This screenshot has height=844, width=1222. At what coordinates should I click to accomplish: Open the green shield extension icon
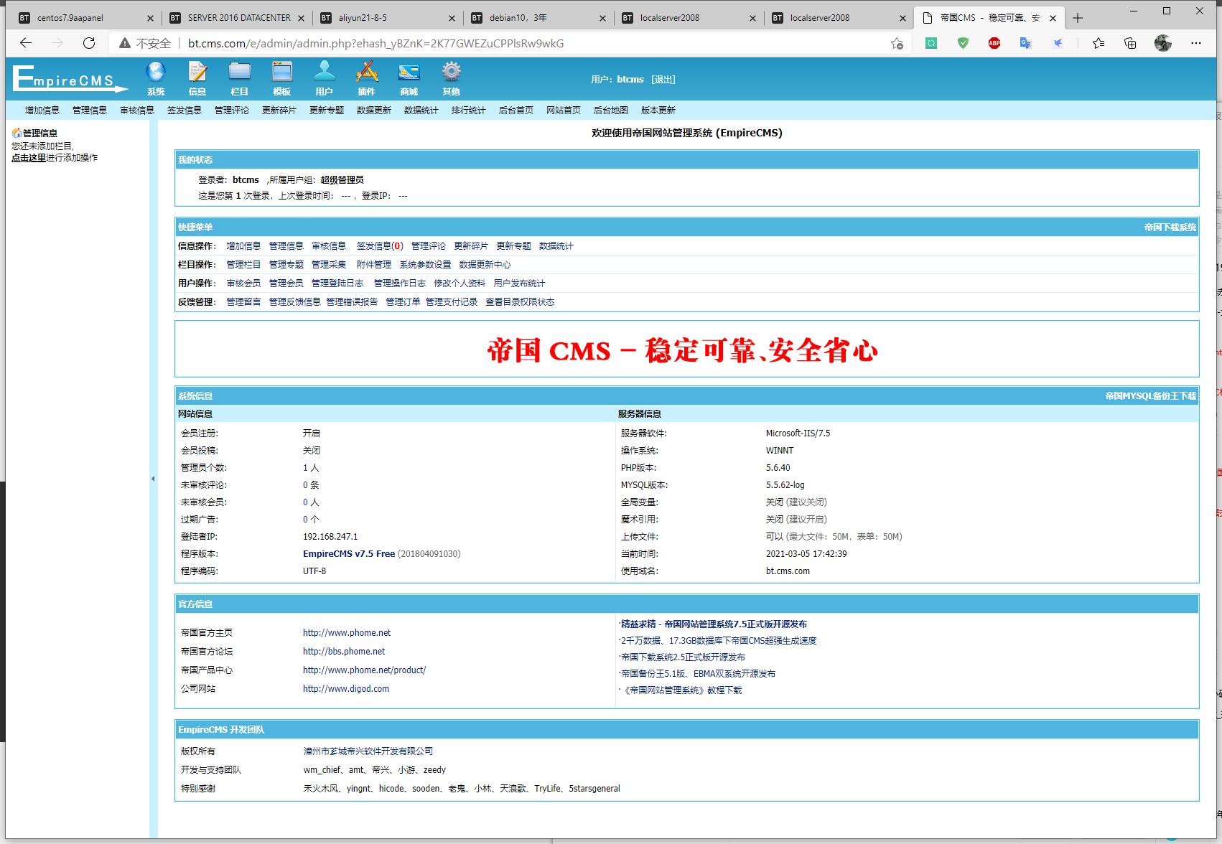(x=963, y=43)
